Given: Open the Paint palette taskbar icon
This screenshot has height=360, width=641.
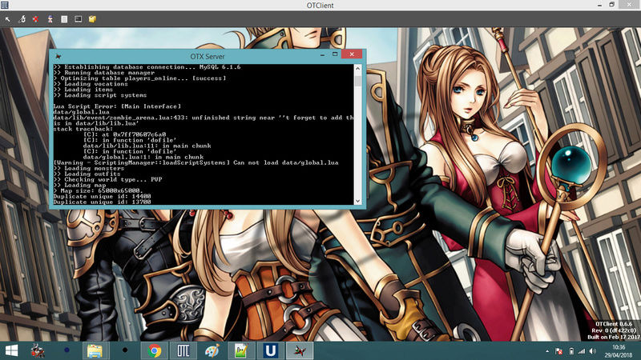Looking at the screenshot, I should click(x=212, y=350).
